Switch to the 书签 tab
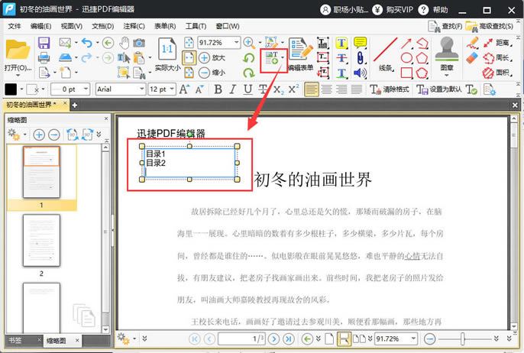Viewport: 524px width, 353px height. tap(15, 340)
